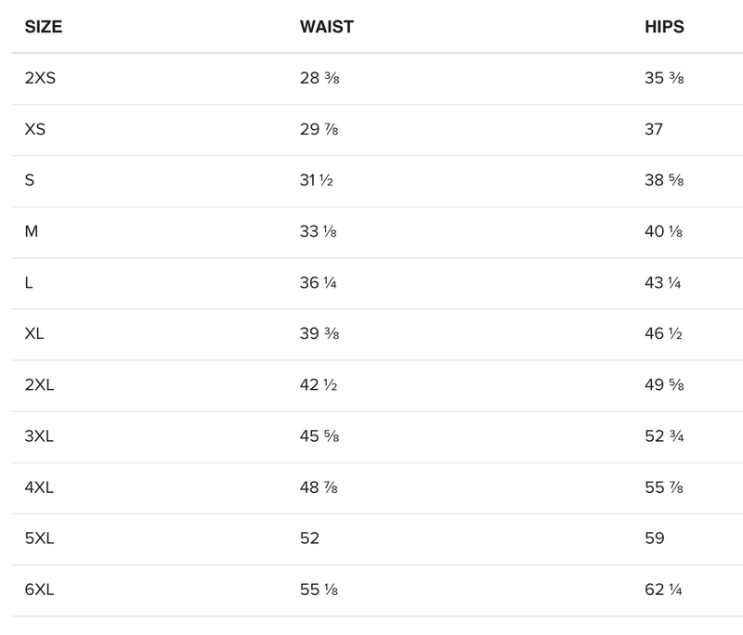The image size is (743, 635).
Task: Click hips value 46 ½
Action: pyautogui.click(x=663, y=334)
